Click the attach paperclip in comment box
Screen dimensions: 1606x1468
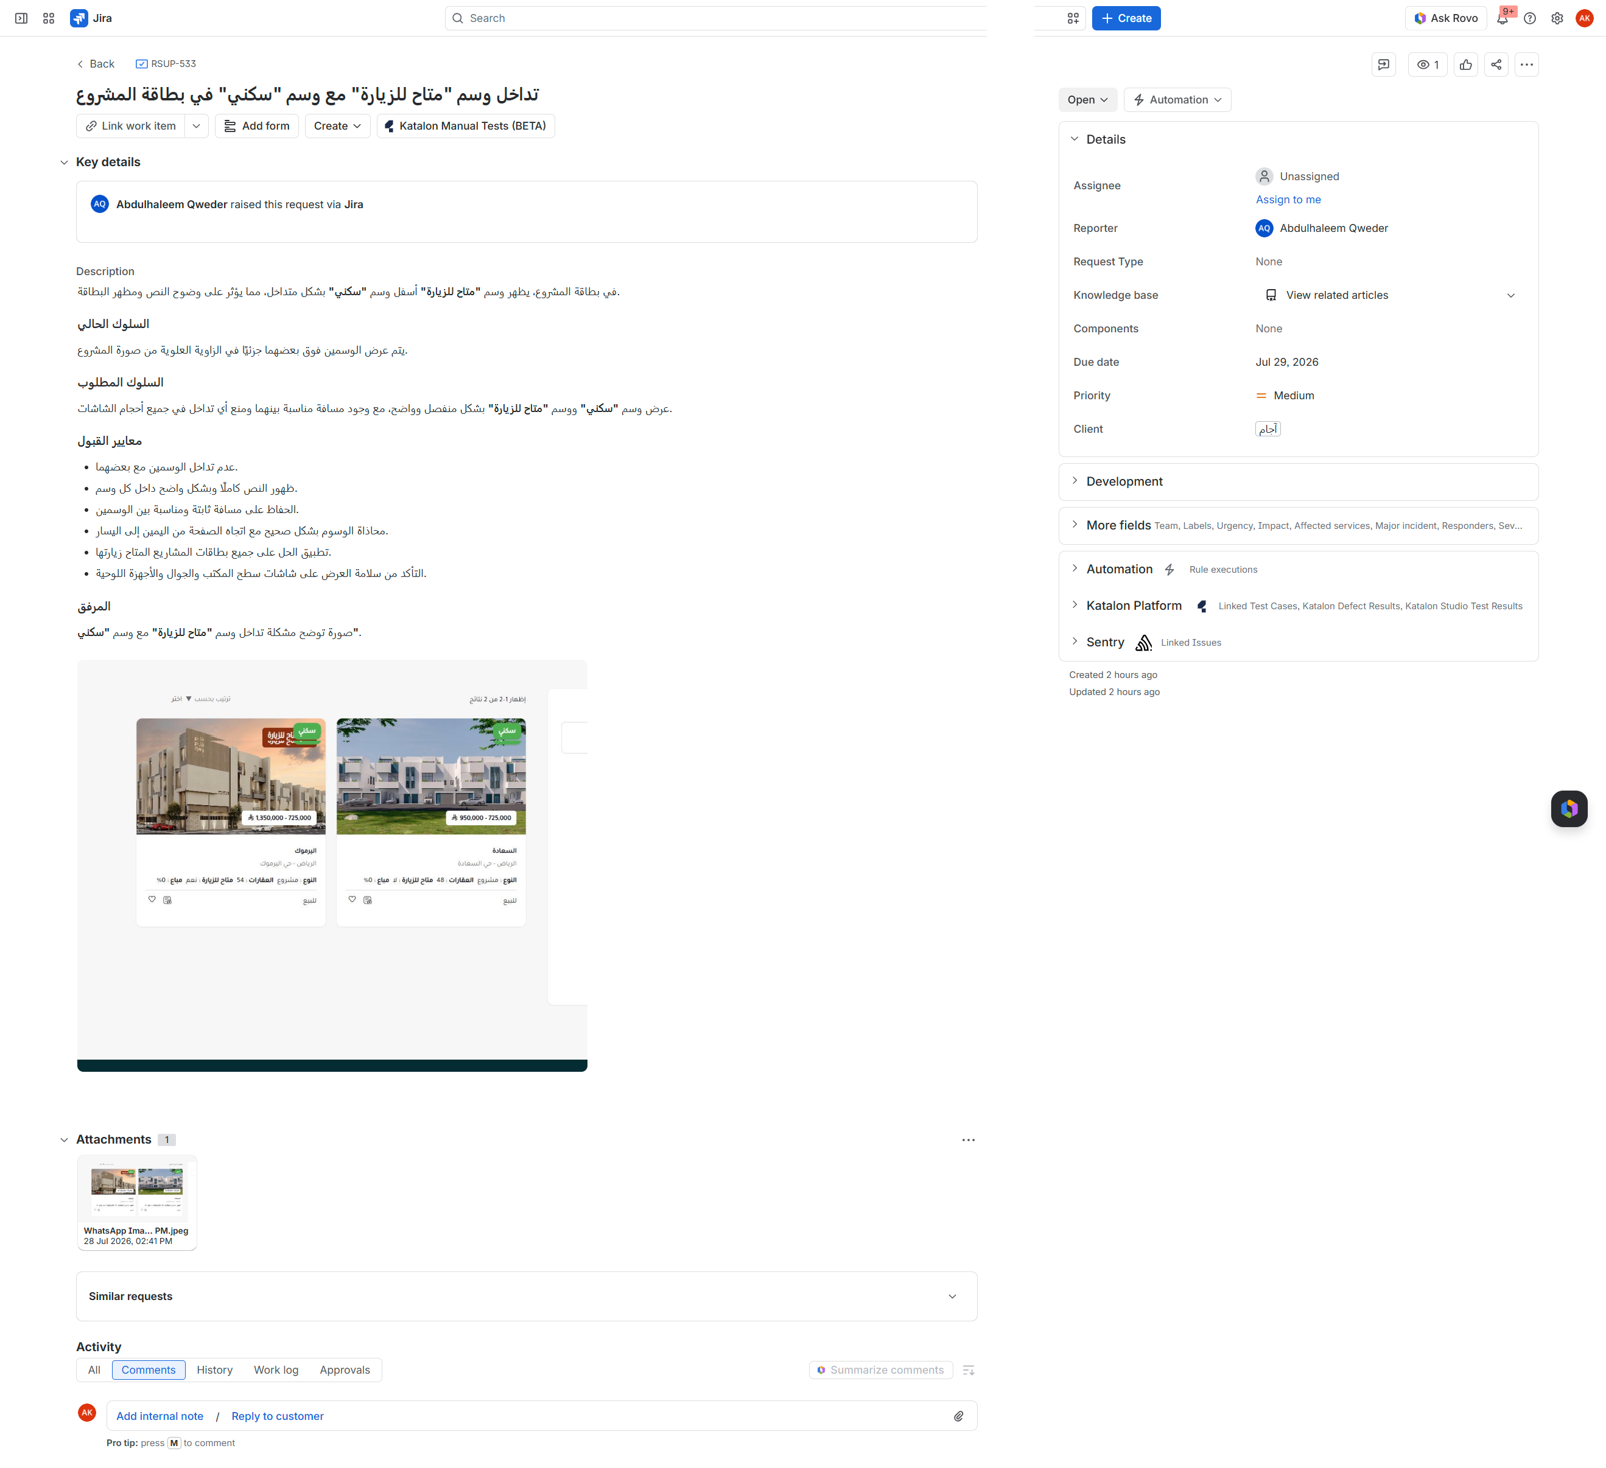[x=958, y=1416]
